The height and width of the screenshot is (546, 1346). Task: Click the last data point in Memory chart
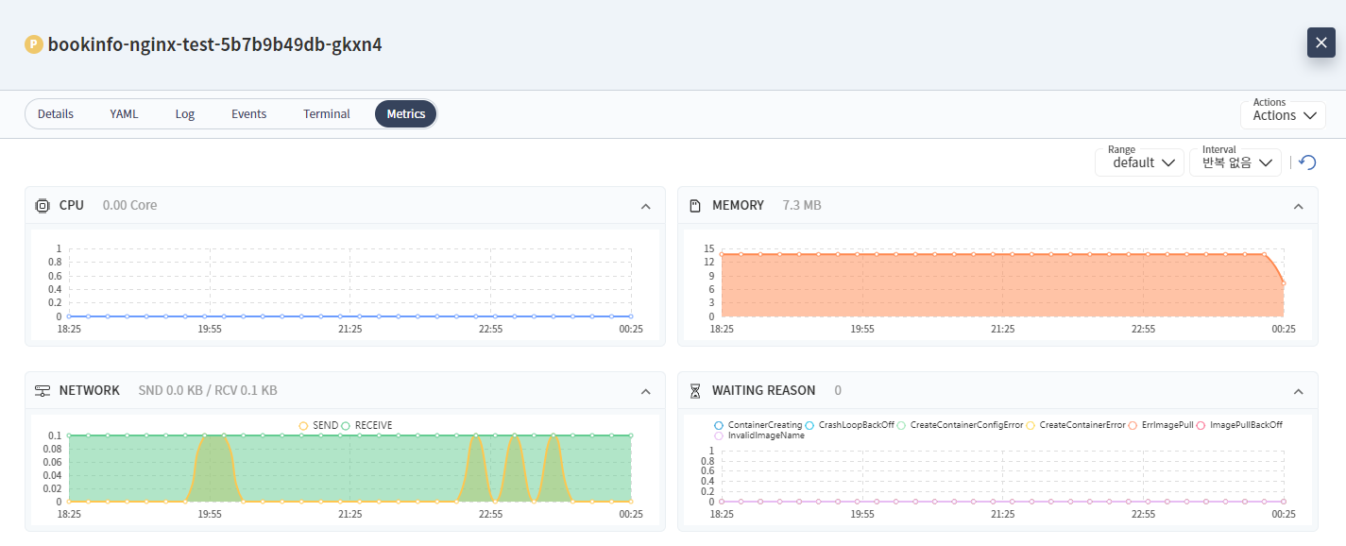point(1284,283)
